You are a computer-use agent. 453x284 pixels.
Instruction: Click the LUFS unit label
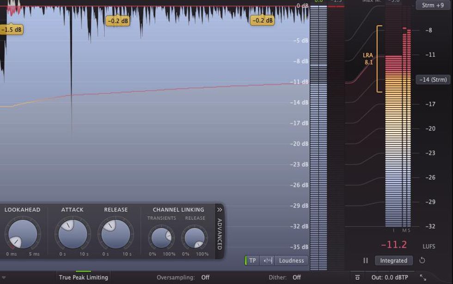429,247
